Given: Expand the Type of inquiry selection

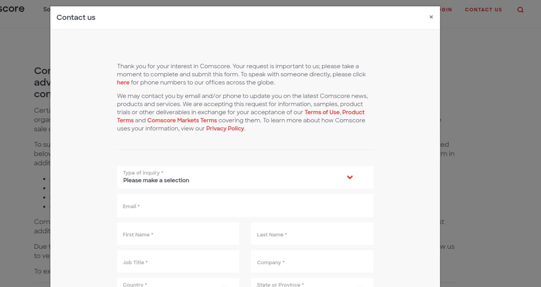Looking at the screenshot, I should pyautogui.click(x=245, y=177).
